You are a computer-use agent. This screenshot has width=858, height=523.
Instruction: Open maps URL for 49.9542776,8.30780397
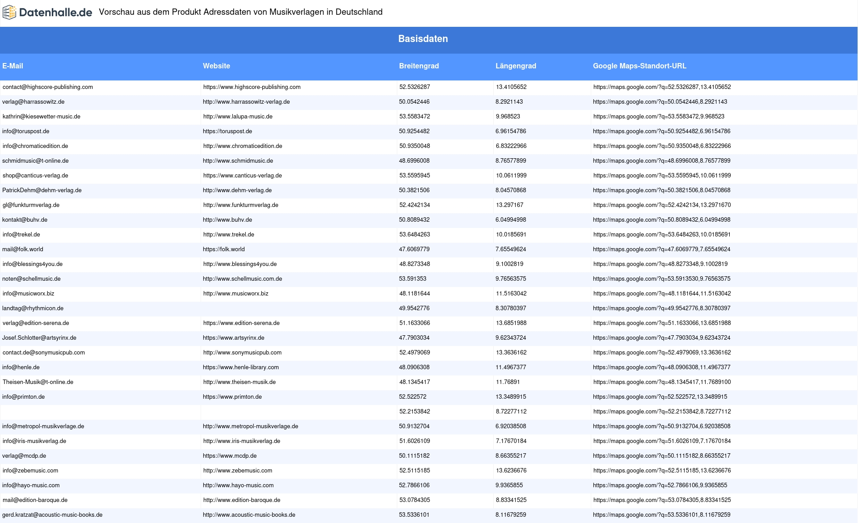point(662,308)
